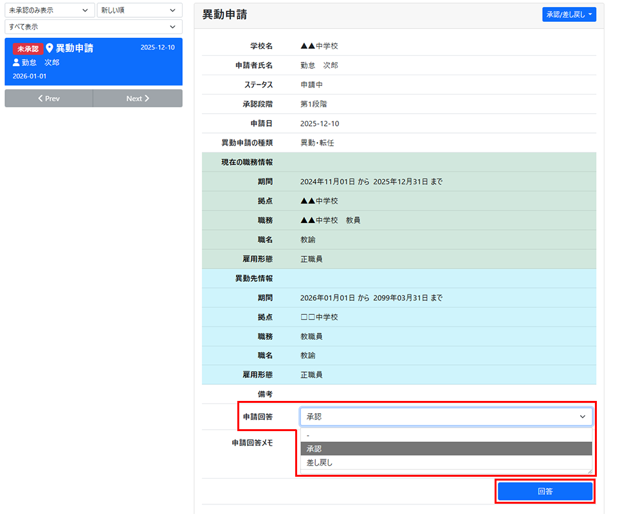Submit with the 回答 button
The image size is (620, 514).
tap(545, 492)
